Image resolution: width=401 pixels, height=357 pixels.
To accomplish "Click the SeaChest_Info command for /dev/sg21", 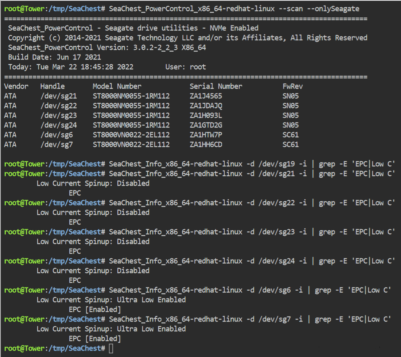I will click(252, 174).
